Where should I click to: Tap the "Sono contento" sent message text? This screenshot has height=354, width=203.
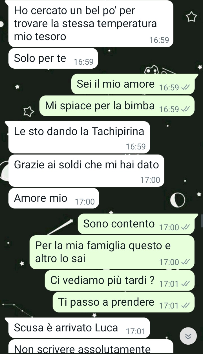point(119,223)
